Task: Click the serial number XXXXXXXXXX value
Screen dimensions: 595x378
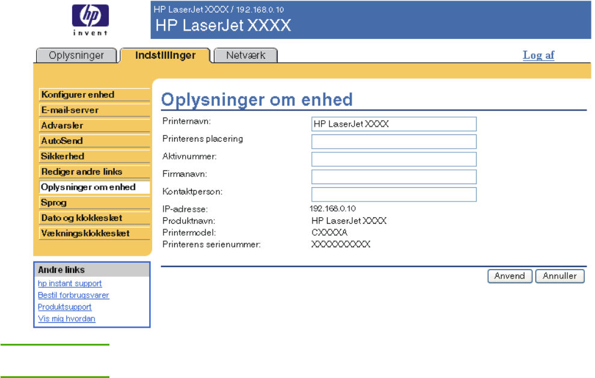Action: (x=341, y=244)
